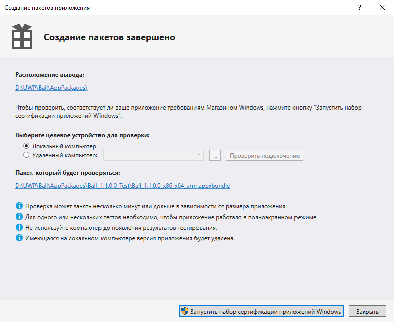Open the Ball_1.1.0.0 appxbundle package link
The image size is (394, 322).
123,186
